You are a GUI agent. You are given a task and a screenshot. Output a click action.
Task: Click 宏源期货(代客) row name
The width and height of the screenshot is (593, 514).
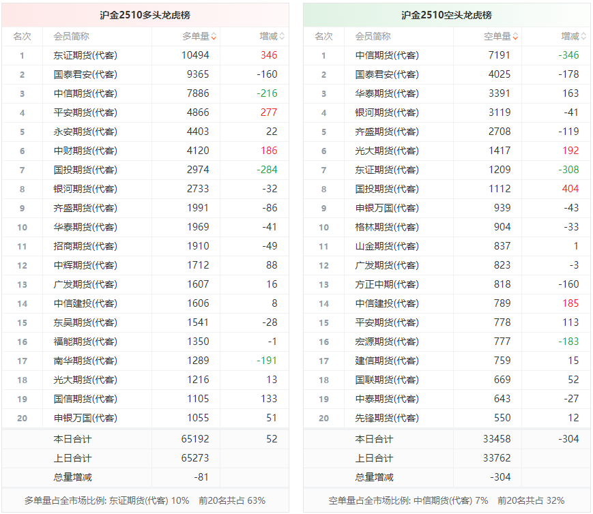pos(387,342)
